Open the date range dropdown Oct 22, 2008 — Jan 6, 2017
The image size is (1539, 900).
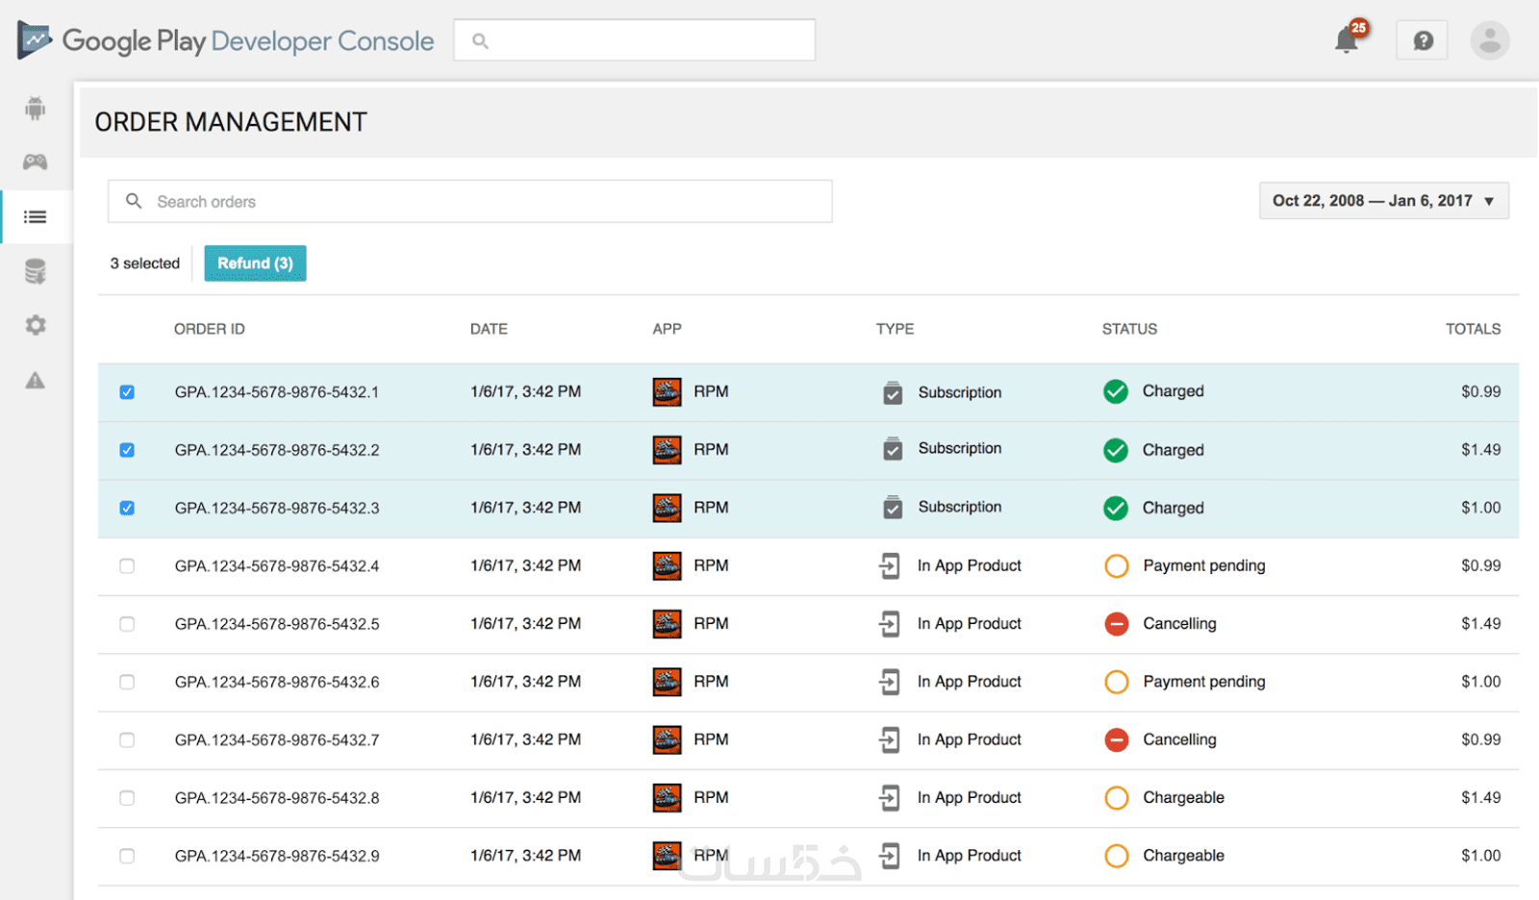click(1383, 201)
